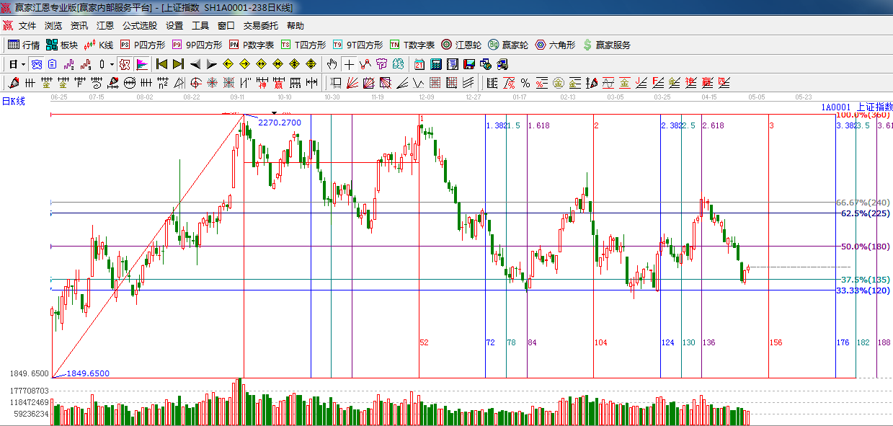The image size is (893, 426).
Task: Toggle the blue highlighted display mode button
Action: pyautogui.click(x=36, y=64)
